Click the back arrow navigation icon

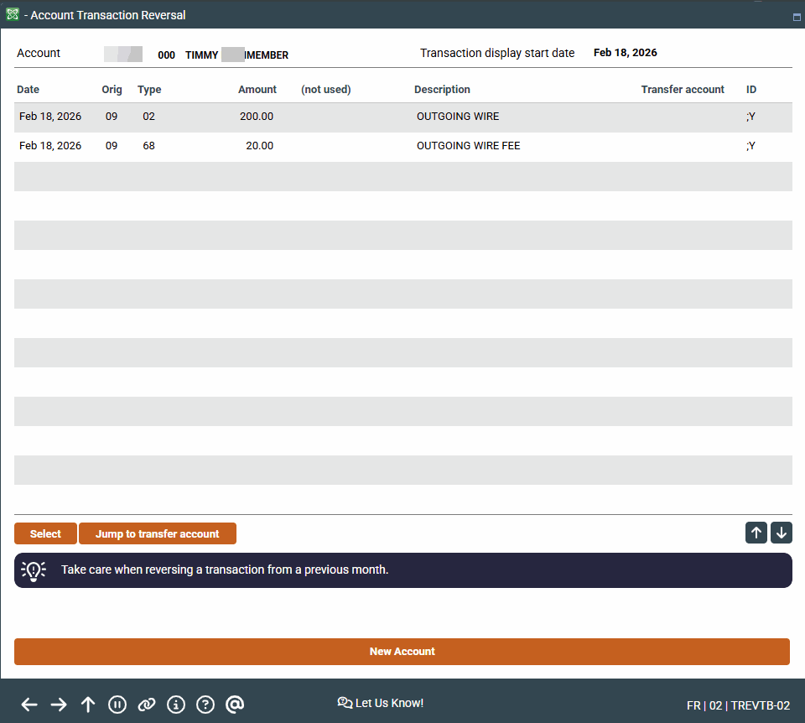point(29,705)
